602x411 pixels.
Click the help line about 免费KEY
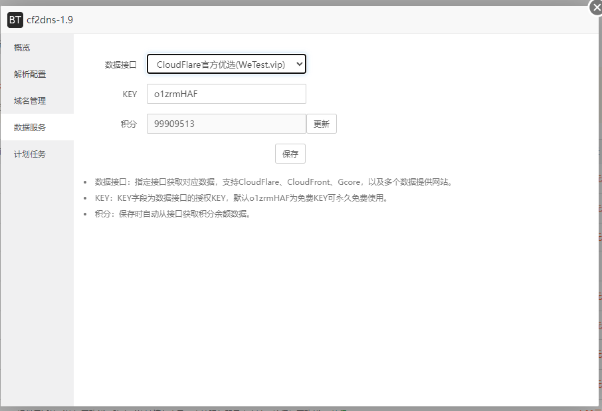[242, 198]
